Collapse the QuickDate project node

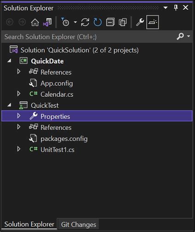[9, 61]
